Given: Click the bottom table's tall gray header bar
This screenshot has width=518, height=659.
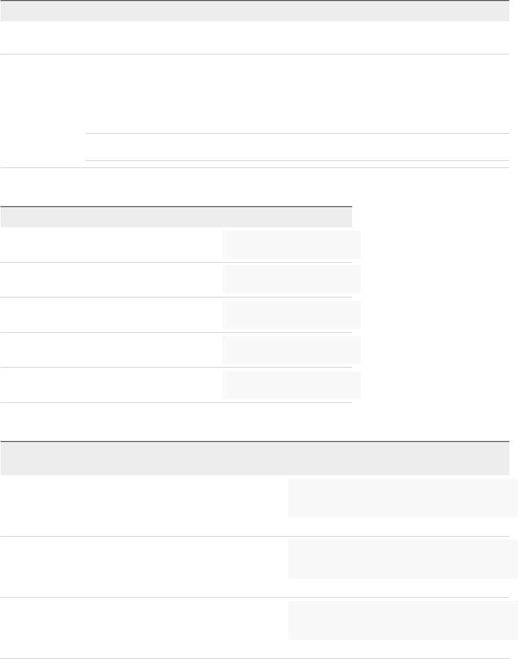Looking at the screenshot, I should (x=254, y=458).
